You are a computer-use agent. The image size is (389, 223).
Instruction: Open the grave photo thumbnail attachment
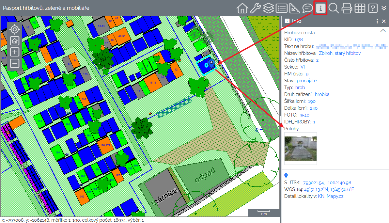(x=301, y=149)
